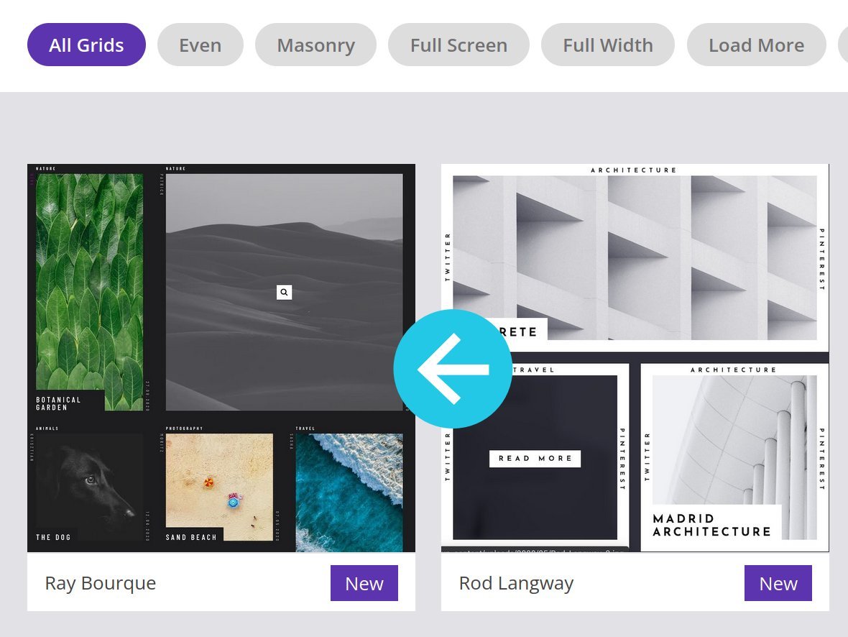Open the large white building architecture image
848x637 pixels.
point(635,257)
